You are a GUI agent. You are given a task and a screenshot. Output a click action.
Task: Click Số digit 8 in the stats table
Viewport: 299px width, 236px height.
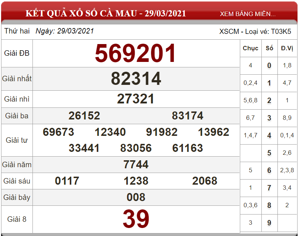click(x=269, y=205)
